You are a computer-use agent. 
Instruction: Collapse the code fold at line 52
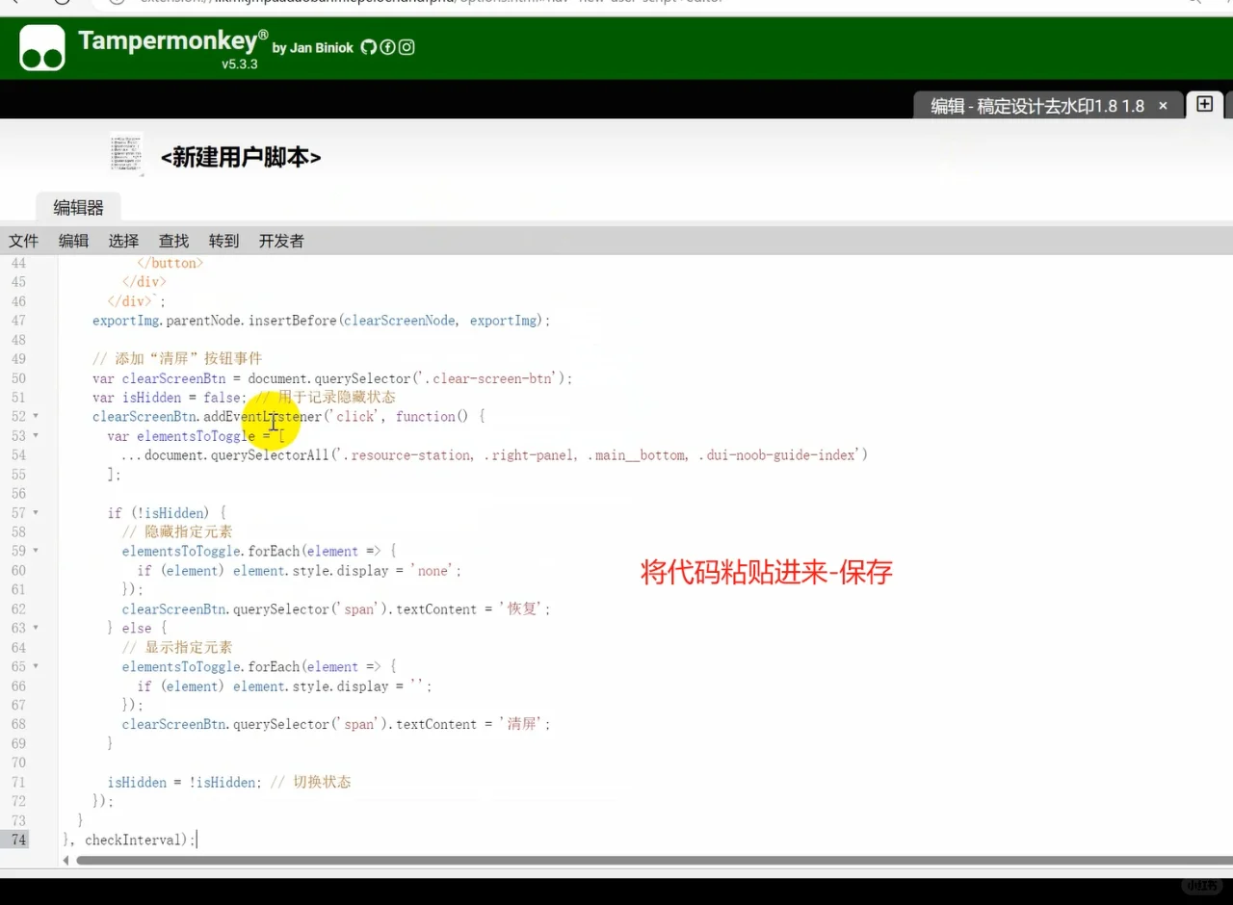click(x=36, y=417)
